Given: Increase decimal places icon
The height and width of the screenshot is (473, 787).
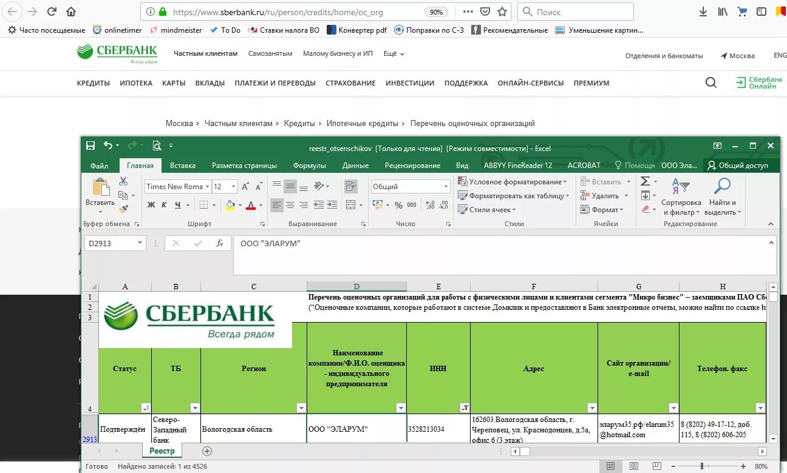Looking at the screenshot, I should [431, 205].
